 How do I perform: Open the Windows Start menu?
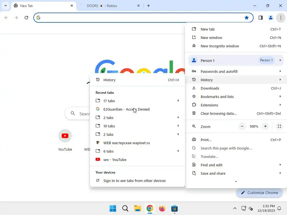113,208
